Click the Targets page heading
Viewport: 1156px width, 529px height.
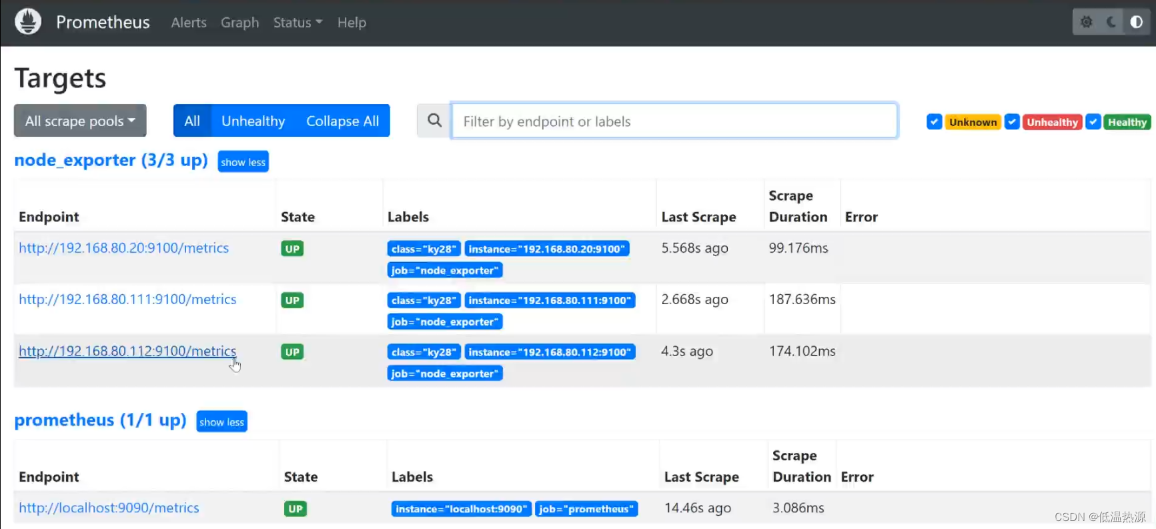(x=60, y=78)
